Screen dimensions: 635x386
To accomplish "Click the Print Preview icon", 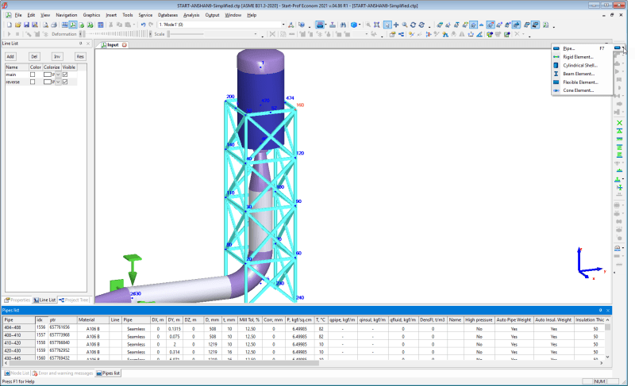I will [45, 25].
